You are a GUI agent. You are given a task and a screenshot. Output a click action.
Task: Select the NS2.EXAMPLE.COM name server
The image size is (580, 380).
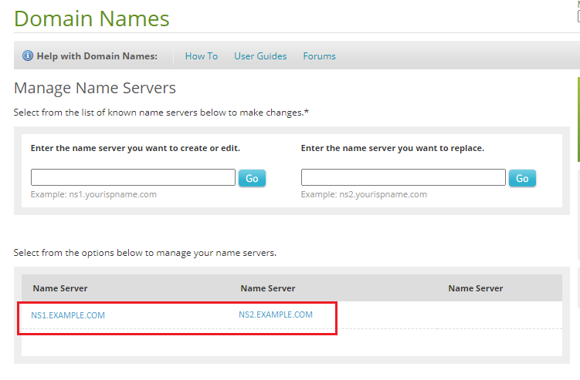tap(276, 314)
